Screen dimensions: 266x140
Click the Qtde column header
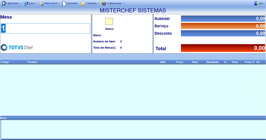[163, 62]
